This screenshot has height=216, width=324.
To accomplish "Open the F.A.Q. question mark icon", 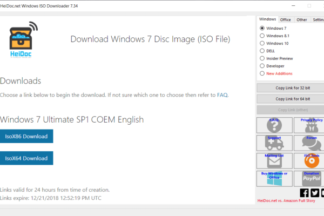I will [274, 125].
